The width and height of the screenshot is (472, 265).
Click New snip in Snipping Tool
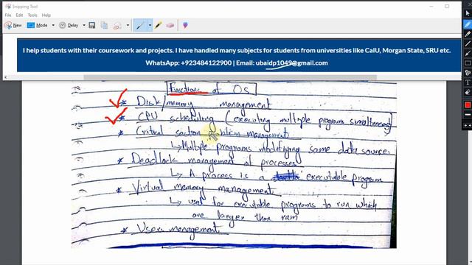click(x=13, y=26)
